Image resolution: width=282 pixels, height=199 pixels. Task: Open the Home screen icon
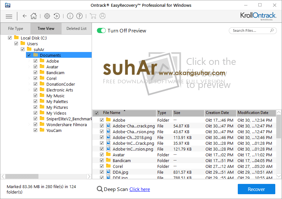[x=34, y=16]
